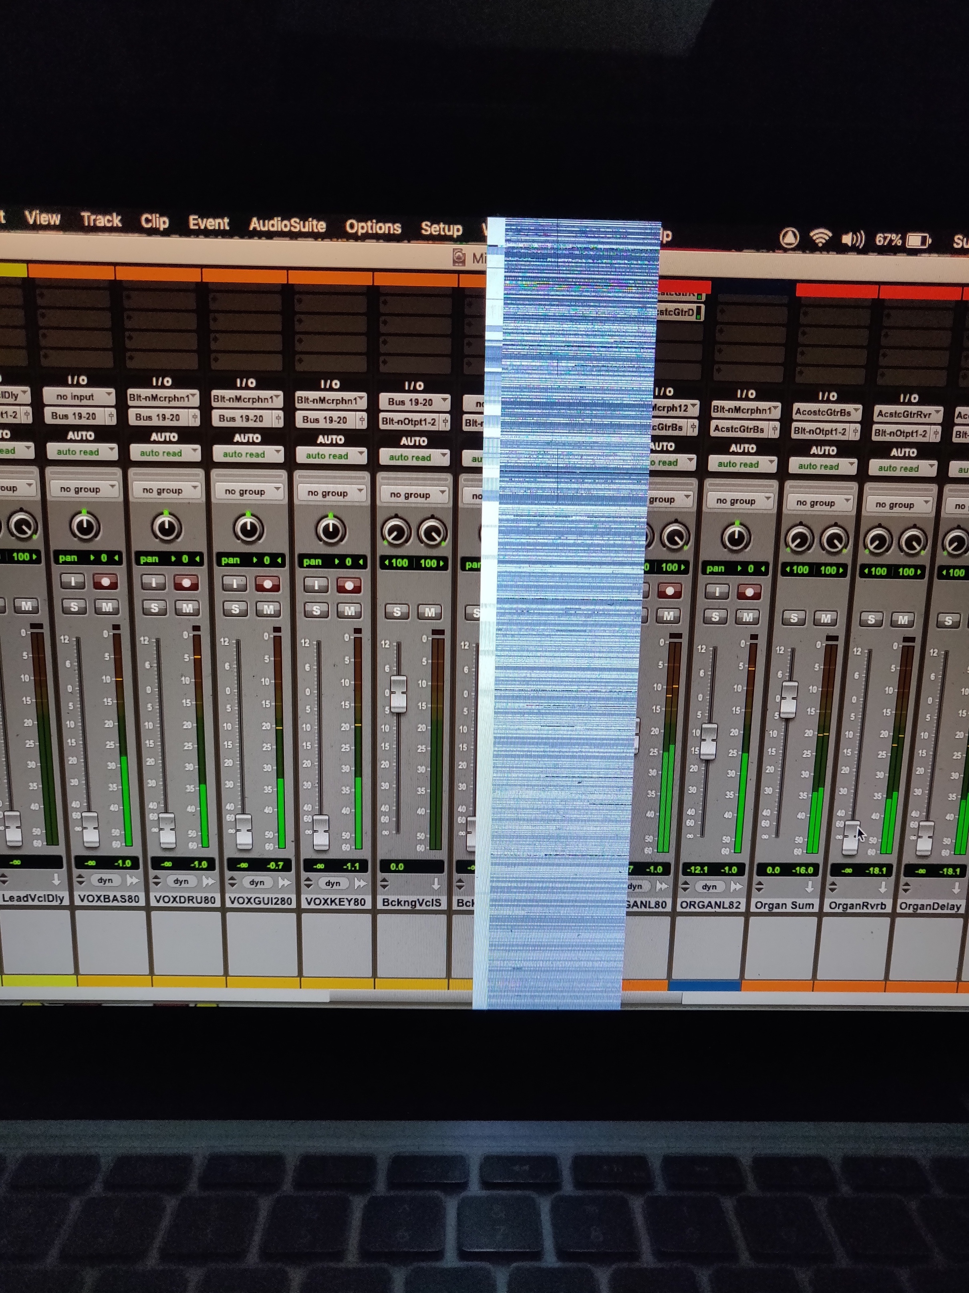Image resolution: width=969 pixels, height=1293 pixels.
Task: Click the pan knob on VOXKEY80
Action: pos(330,530)
